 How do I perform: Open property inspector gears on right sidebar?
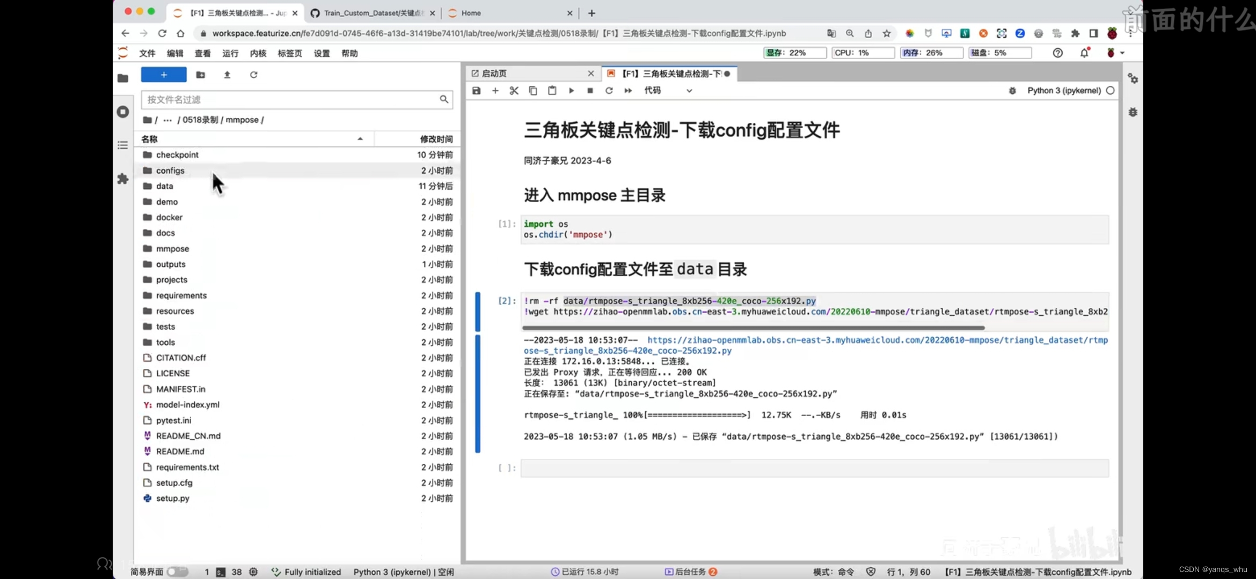click(x=1133, y=78)
